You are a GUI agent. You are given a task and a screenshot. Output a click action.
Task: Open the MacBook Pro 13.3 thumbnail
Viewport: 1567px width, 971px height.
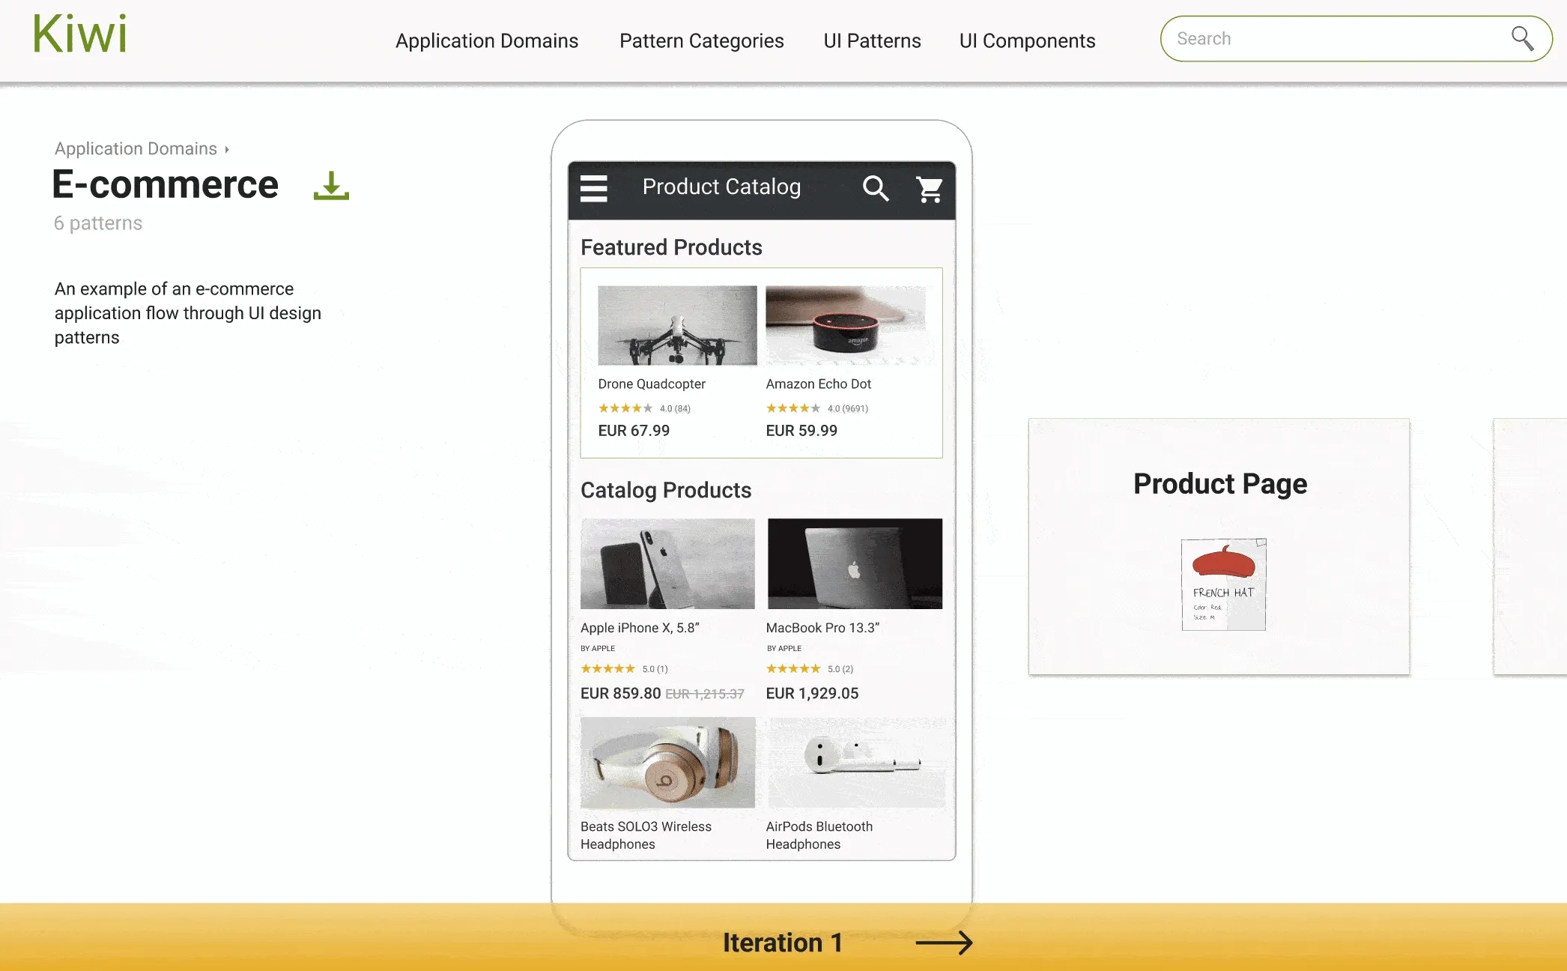click(854, 563)
